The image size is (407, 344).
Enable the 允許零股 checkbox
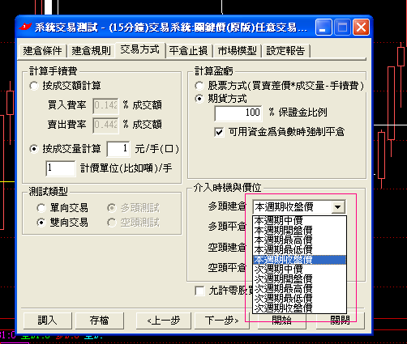pyautogui.click(x=199, y=291)
